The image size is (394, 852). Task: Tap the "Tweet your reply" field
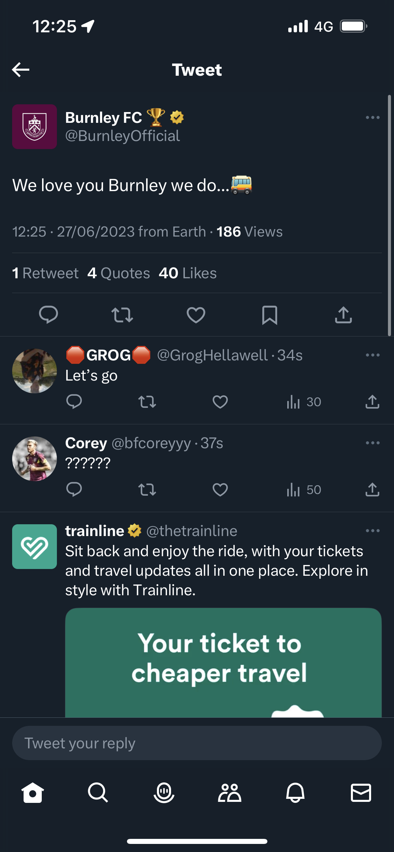[x=197, y=743]
